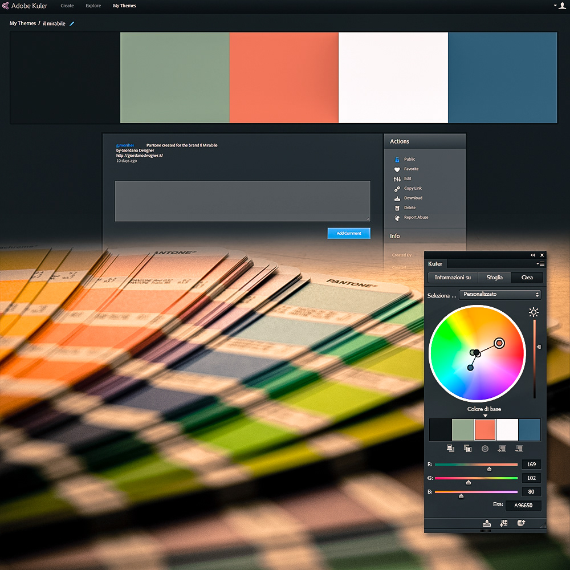Click the Esa hex field A96650
This screenshot has height=570, width=570.
point(523,505)
